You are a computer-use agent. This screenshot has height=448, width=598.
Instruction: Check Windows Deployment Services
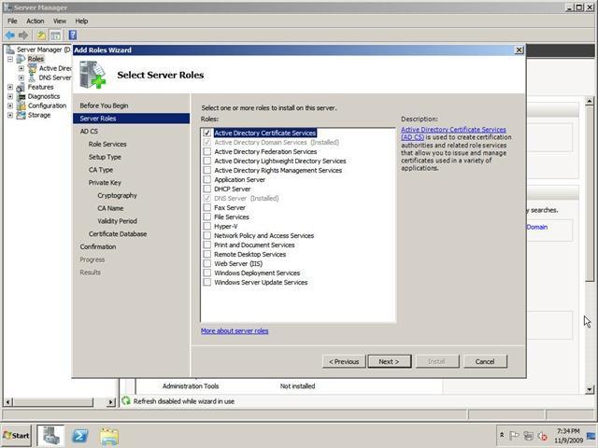point(207,273)
